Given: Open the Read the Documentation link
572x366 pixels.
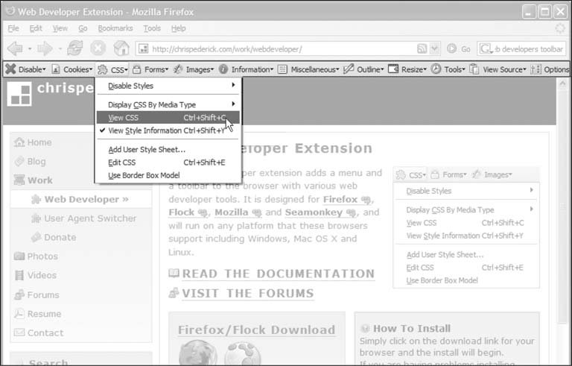Looking at the screenshot, I should 279,274.
